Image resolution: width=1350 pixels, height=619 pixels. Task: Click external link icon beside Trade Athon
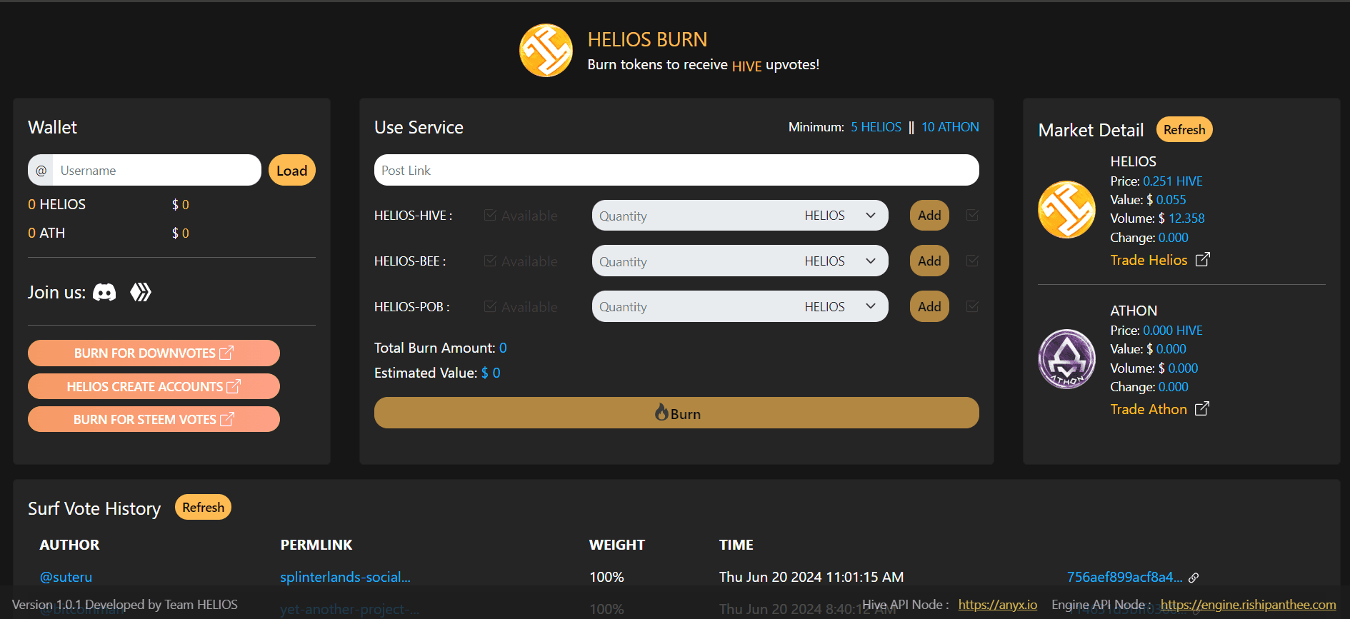coord(1202,408)
